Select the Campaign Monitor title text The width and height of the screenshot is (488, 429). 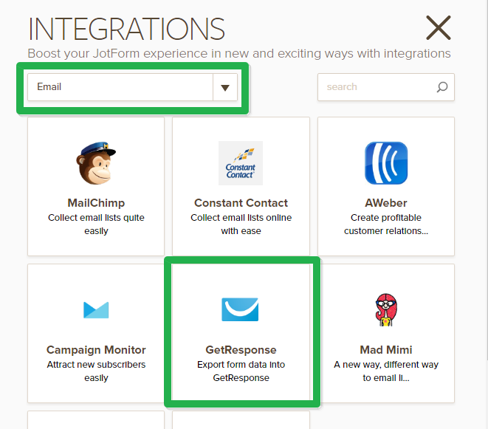[96, 350]
